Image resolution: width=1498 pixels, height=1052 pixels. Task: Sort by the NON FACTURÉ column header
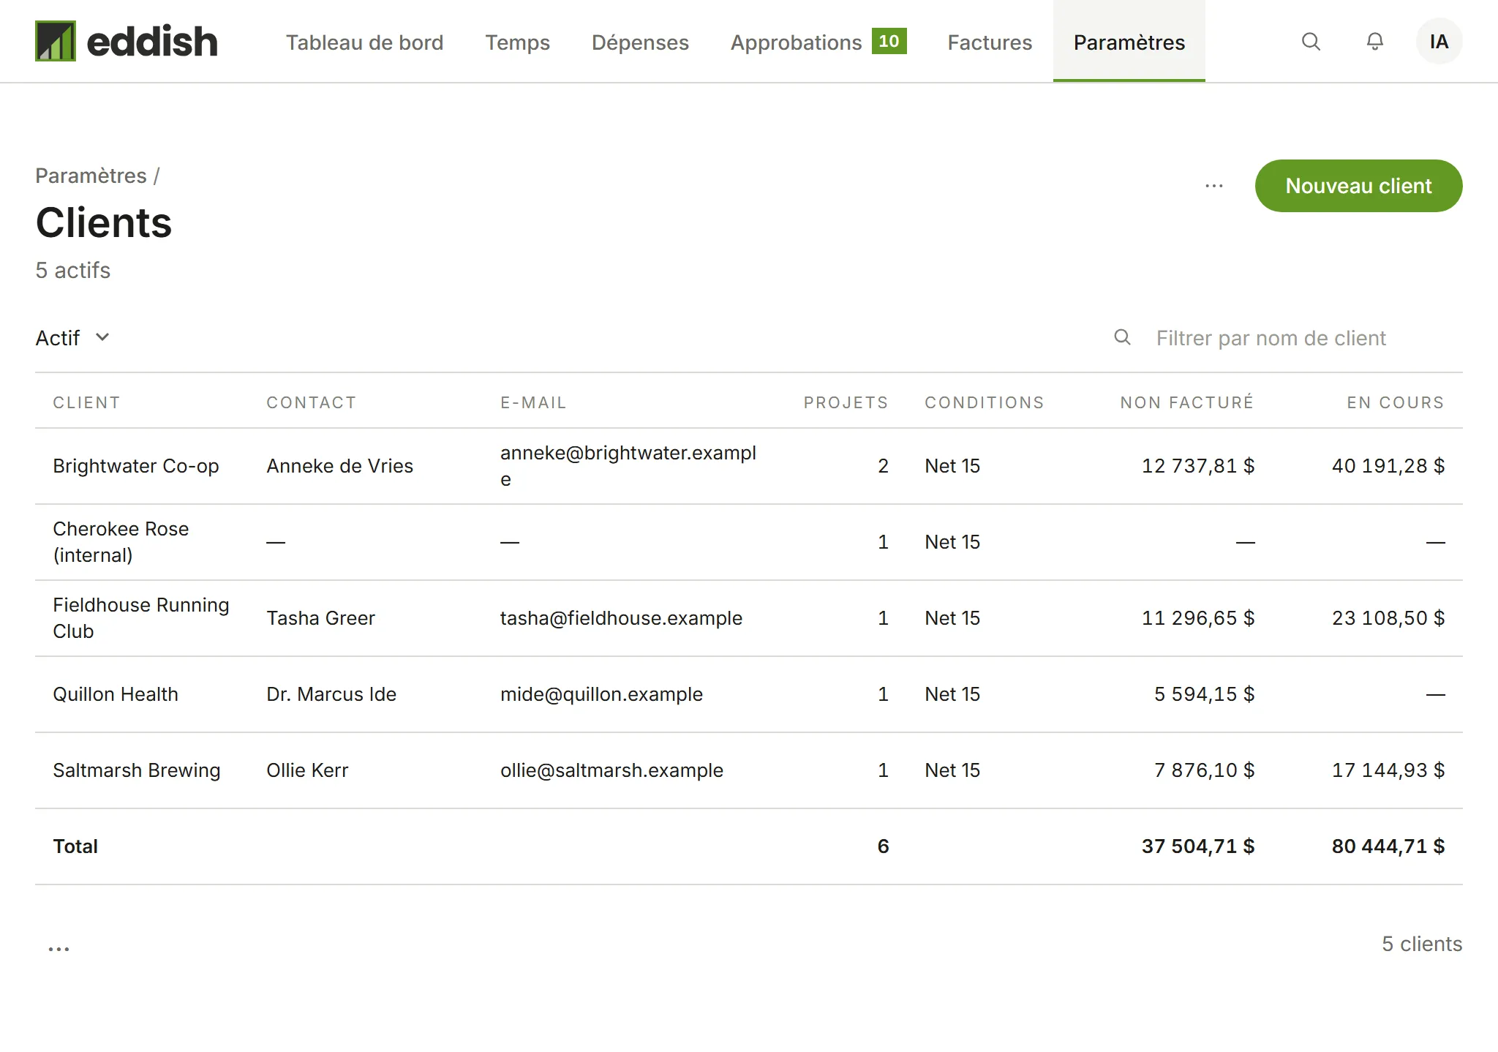point(1187,402)
